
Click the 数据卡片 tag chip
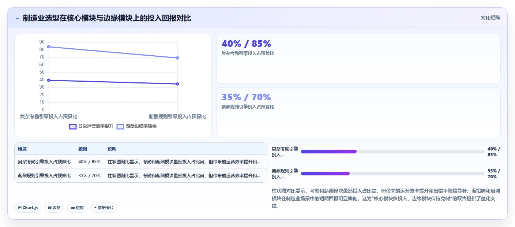pos(104,208)
